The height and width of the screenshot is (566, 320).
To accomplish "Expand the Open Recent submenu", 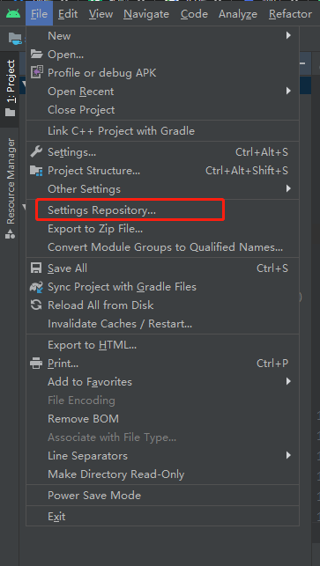I will point(162,92).
